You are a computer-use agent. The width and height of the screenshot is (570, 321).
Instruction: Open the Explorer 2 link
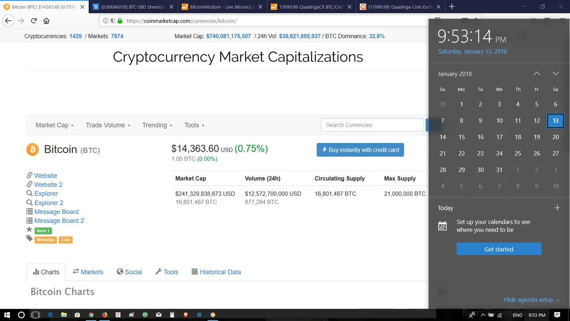click(x=49, y=203)
